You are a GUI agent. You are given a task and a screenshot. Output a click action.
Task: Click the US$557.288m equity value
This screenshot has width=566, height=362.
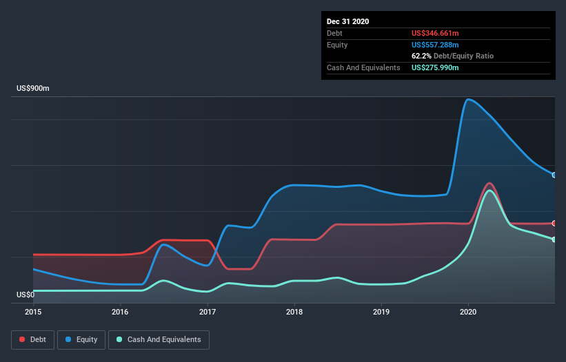tap(435, 45)
